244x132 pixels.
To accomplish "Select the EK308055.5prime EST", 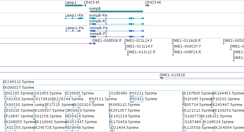I will (10, 125).
